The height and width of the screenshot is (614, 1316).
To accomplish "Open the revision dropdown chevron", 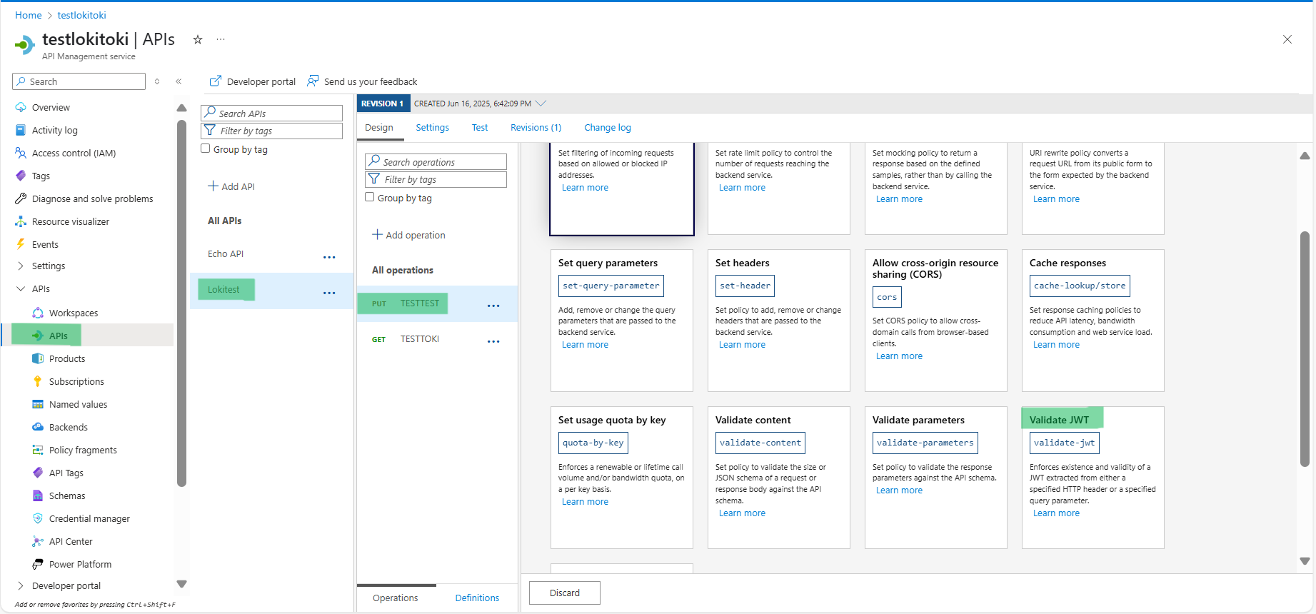I will click(x=541, y=104).
